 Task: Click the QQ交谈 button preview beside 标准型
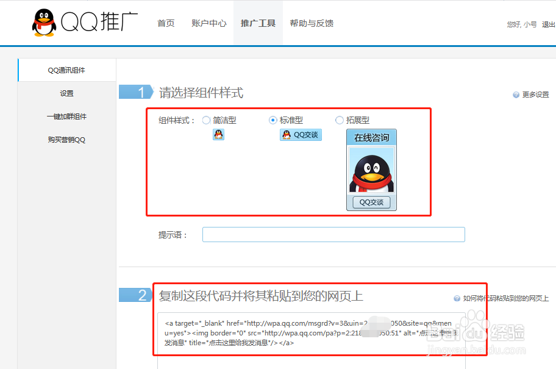point(300,135)
